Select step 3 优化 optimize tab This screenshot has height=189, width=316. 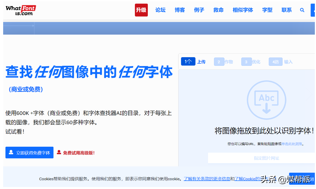coord(251,62)
